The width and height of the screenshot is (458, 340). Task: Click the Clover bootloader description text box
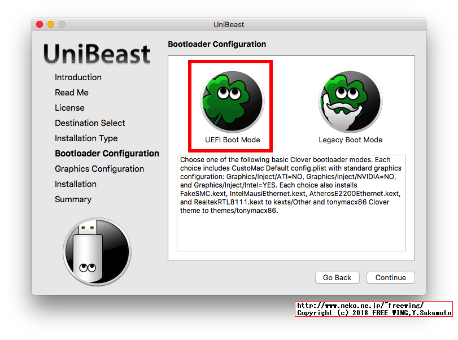coord(291,200)
